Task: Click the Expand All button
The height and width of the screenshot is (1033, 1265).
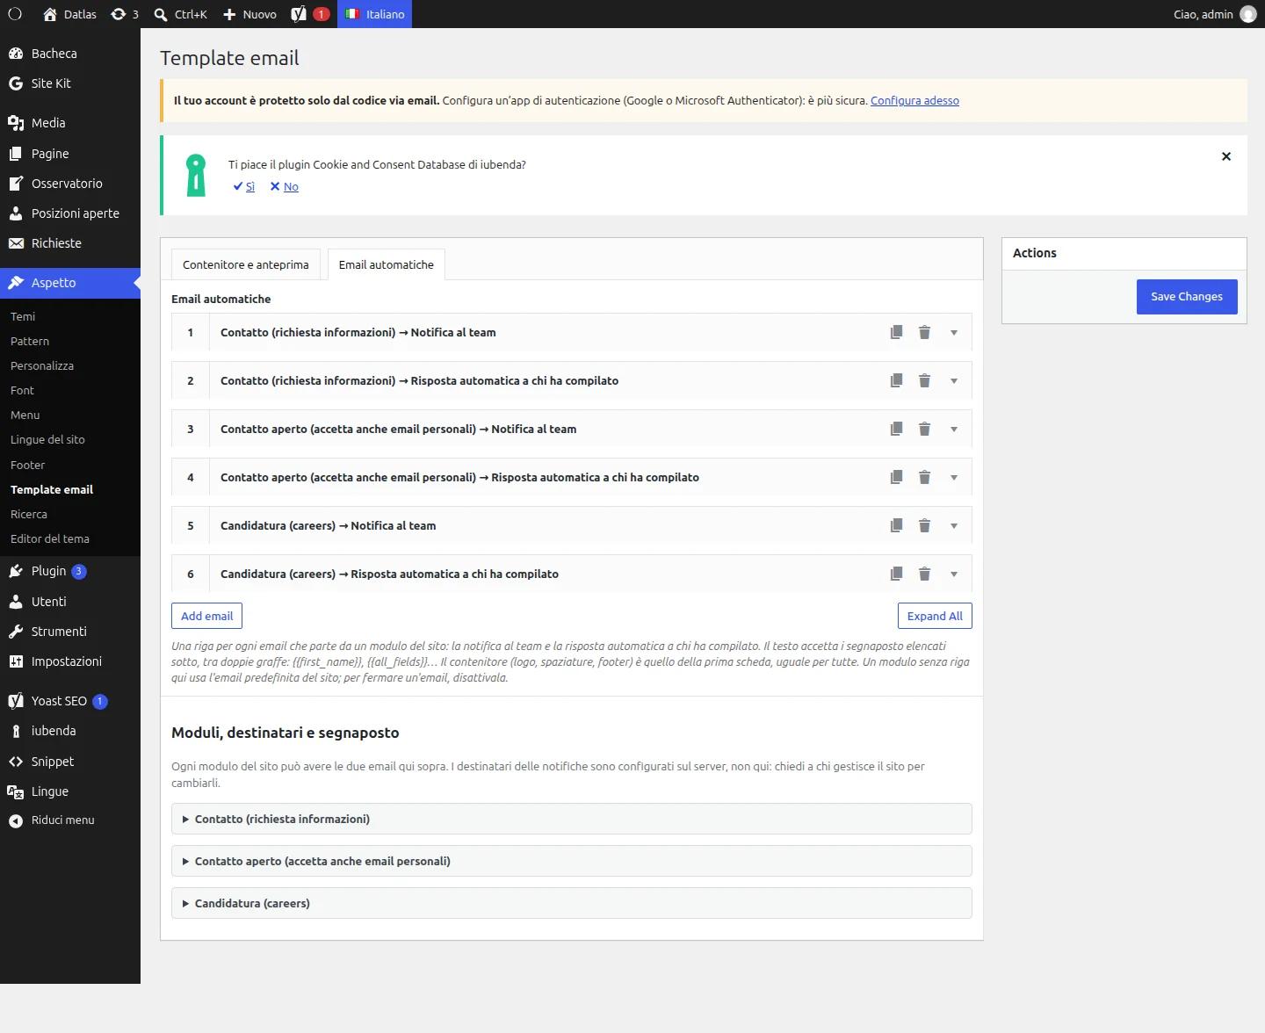Action: pyautogui.click(x=935, y=616)
